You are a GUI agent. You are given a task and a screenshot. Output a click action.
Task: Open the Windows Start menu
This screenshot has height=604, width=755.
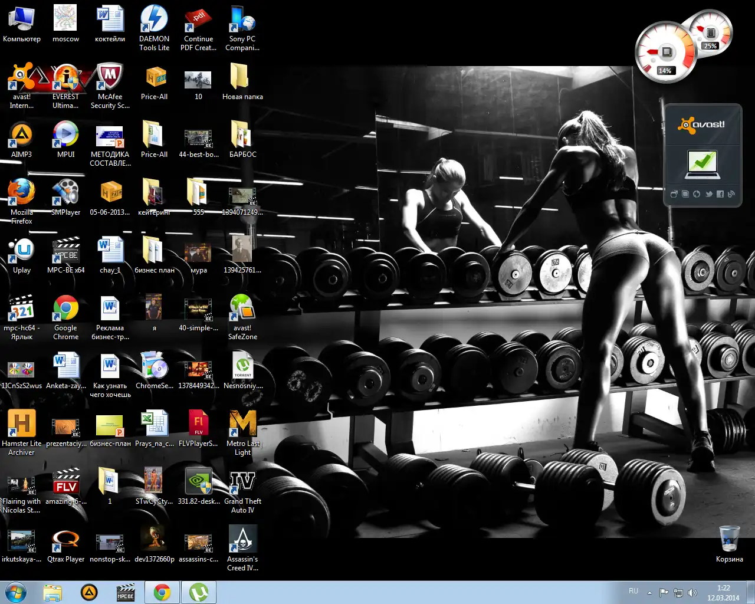(x=16, y=592)
